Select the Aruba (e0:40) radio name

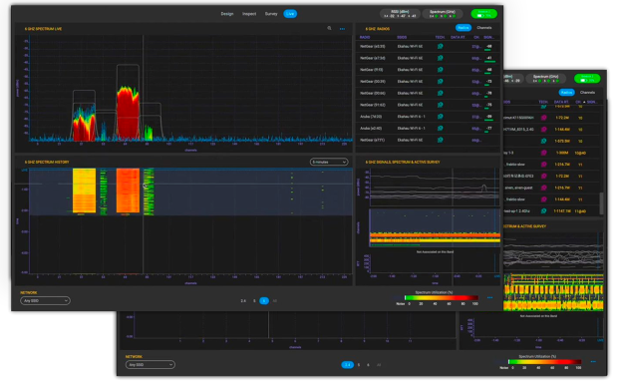point(371,128)
